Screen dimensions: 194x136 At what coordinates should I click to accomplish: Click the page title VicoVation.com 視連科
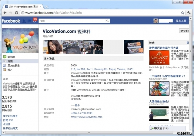[x=67, y=31]
